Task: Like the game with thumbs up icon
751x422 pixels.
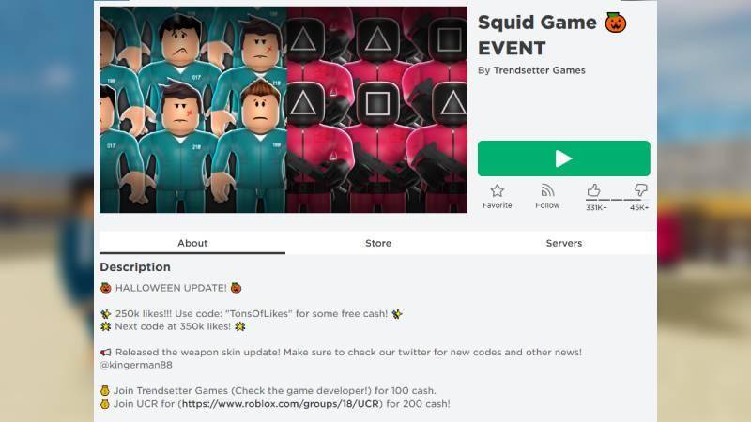Action: pos(593,190)
